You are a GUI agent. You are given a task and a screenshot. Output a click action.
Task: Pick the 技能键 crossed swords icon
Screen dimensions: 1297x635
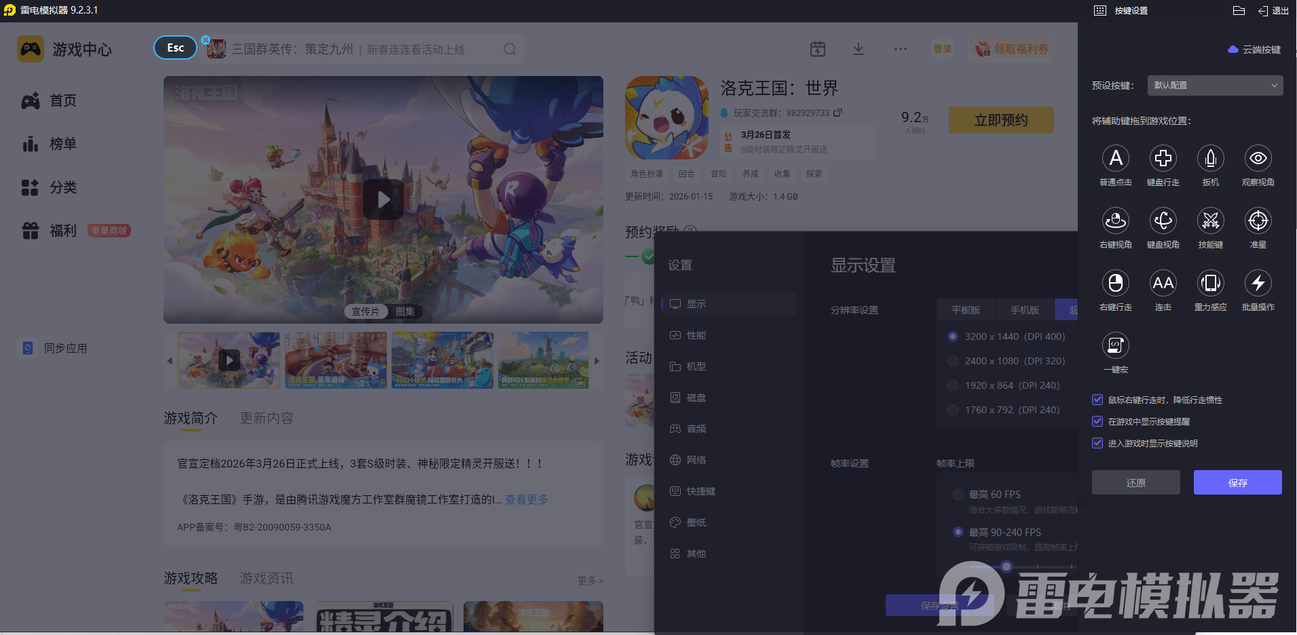point(1210,220)
